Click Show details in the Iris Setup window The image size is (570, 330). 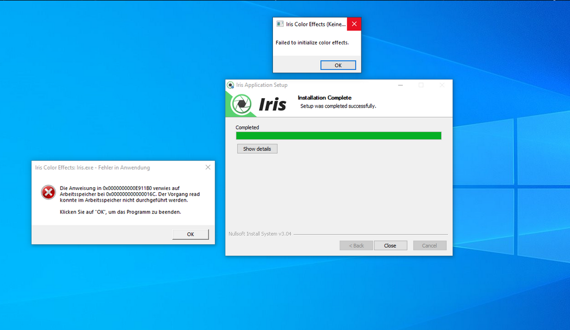point(257,149)
